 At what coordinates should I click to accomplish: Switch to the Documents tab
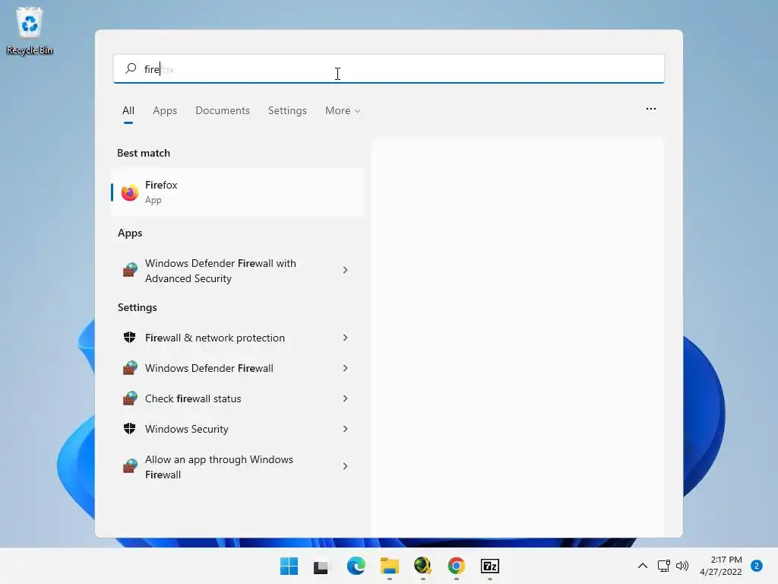click(x=223, y=110)
